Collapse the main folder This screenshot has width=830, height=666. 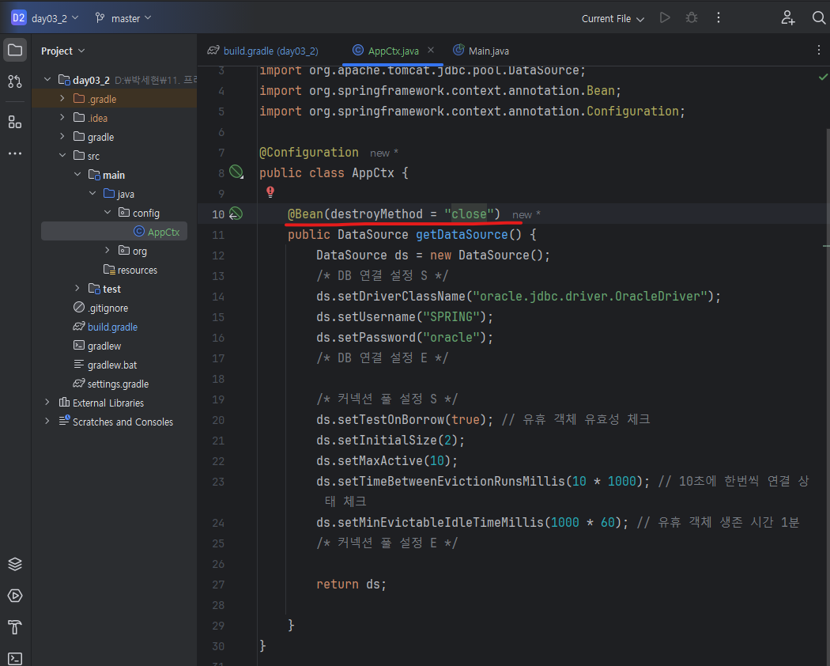77,174
